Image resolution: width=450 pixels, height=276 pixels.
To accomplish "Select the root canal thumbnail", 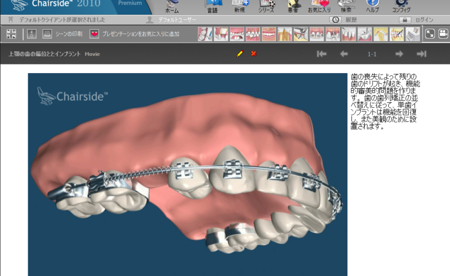I will click(285, 34).
